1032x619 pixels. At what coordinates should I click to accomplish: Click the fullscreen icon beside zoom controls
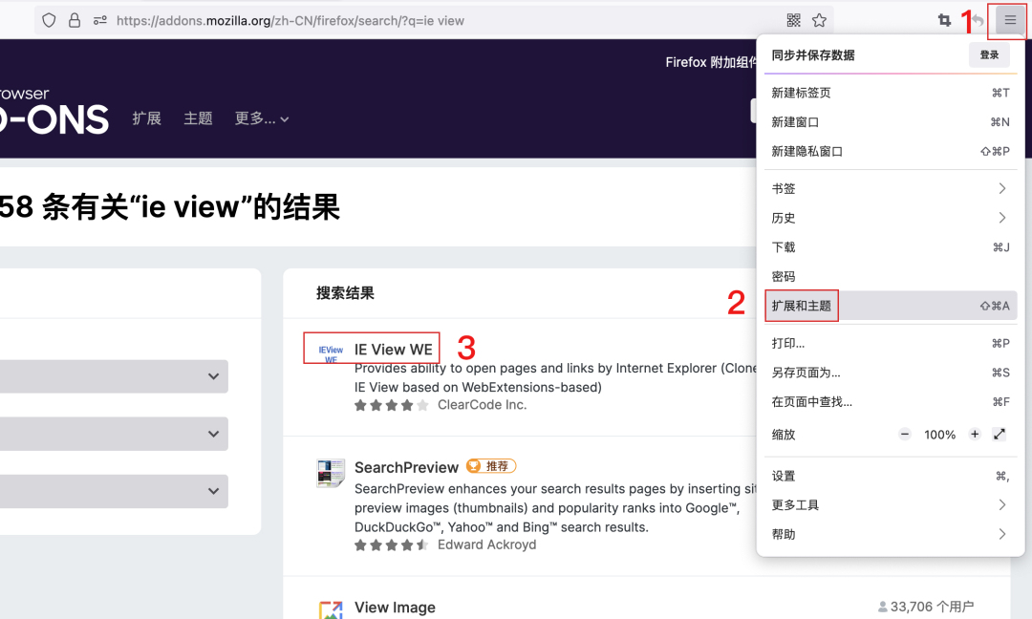coord(999,434)
